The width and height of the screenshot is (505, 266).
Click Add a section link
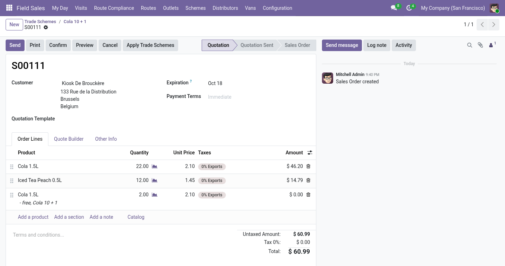pyautogui.click(x=69, y=217)
